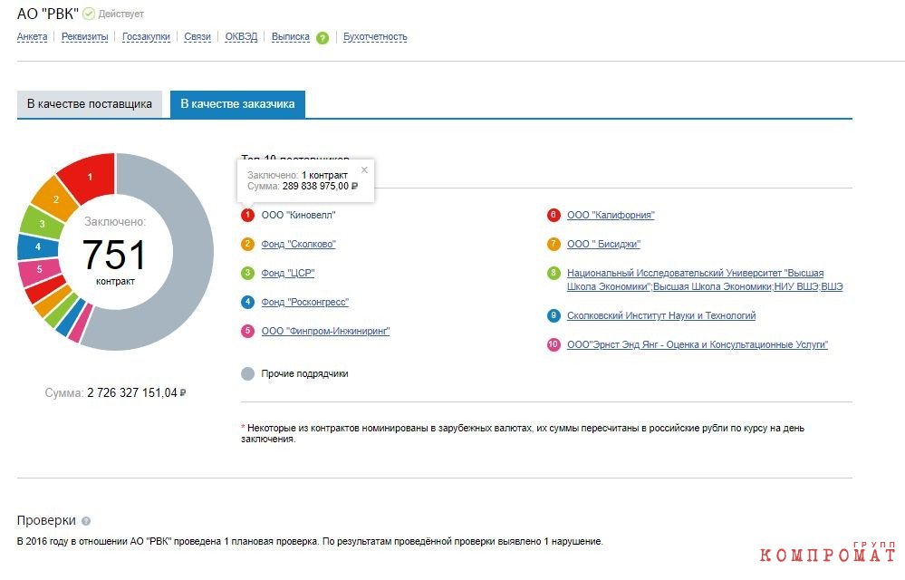This screenshot has height=580, width=905.
Task: Click red chart segment labeled 1
Action: [90, 177]
